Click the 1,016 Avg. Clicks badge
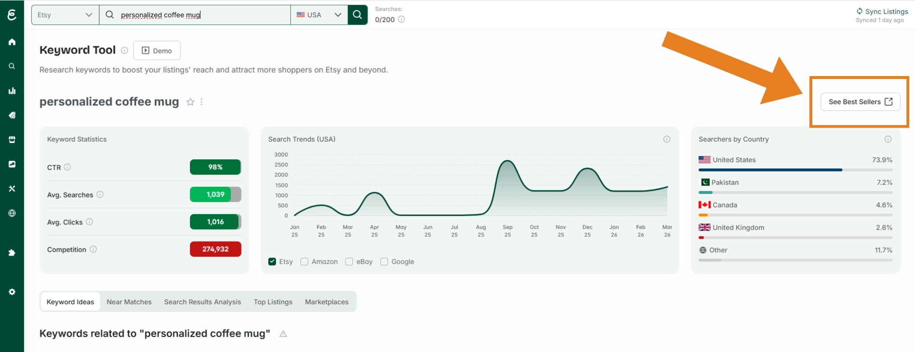Viewport: 915px width, 352px height. [x=216, y=222]
